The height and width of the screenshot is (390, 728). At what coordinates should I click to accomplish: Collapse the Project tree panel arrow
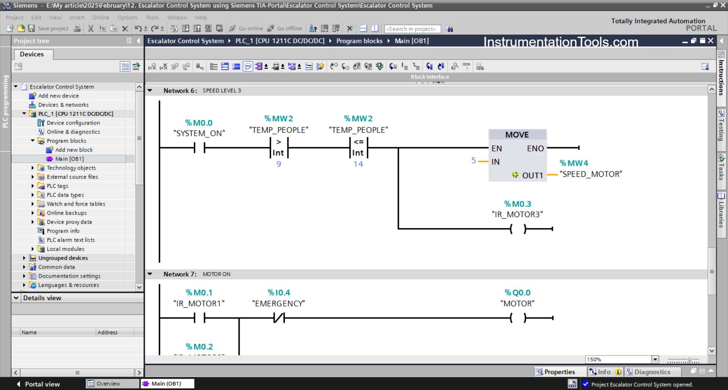(138, 41)
